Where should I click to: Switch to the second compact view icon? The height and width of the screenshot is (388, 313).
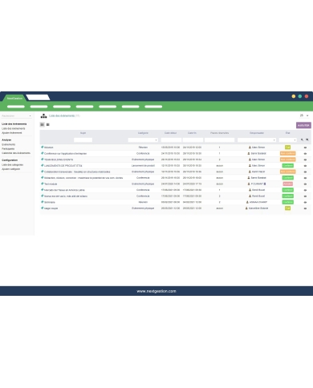(48, 124)
